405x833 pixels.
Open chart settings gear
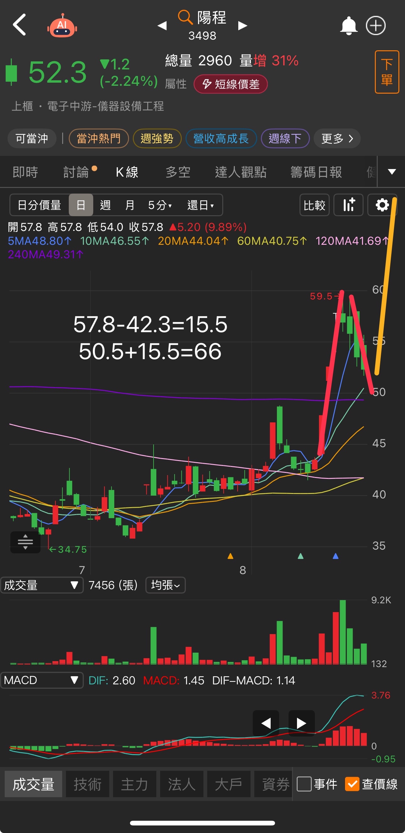(382, 205)
